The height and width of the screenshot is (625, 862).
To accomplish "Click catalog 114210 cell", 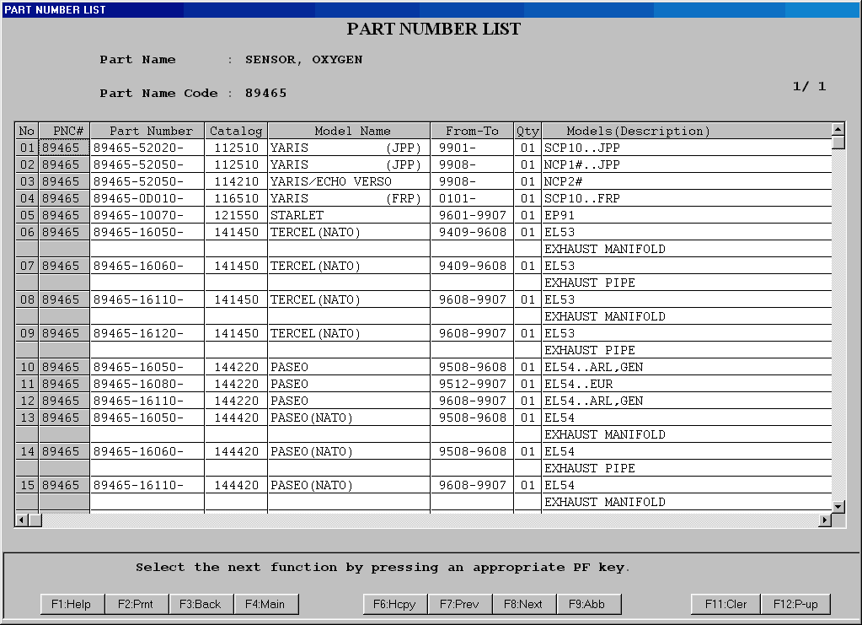I will (236, 181).
